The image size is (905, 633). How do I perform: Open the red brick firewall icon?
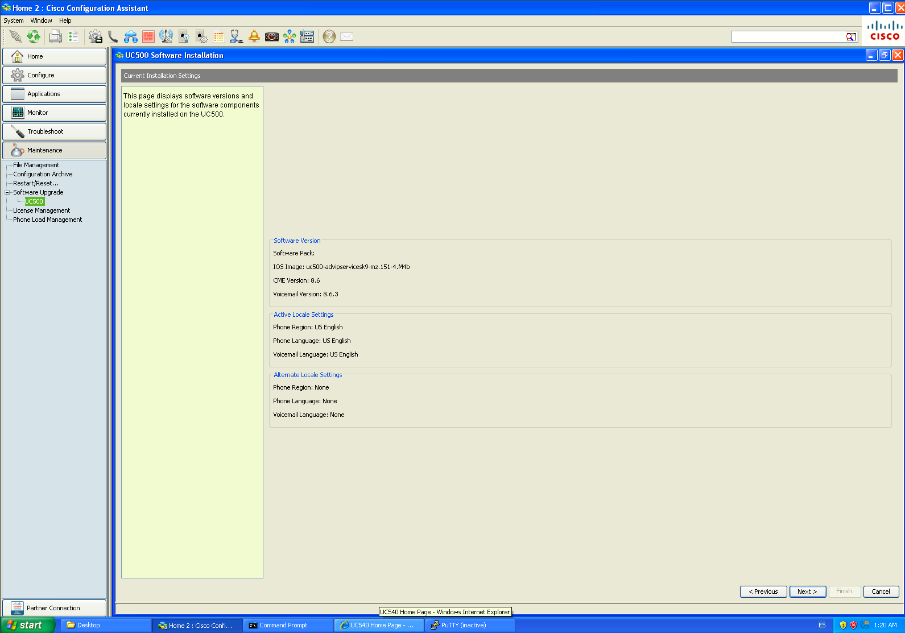(148, 37)
